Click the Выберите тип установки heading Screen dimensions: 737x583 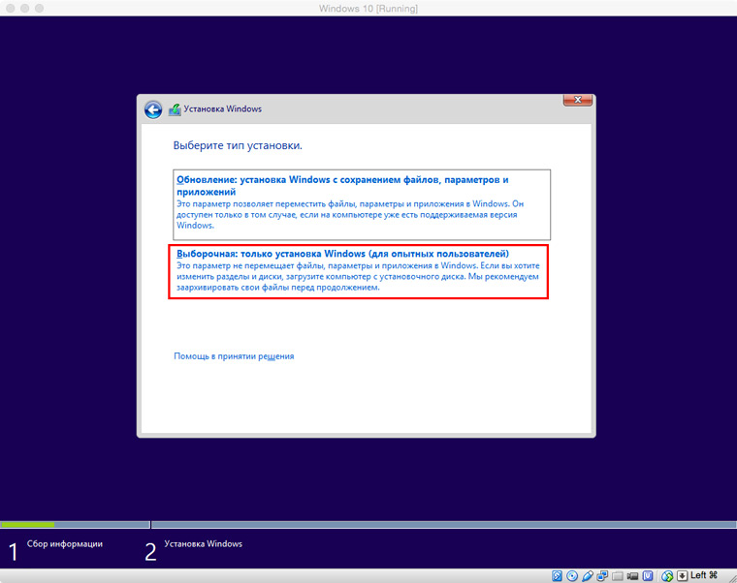238,145
